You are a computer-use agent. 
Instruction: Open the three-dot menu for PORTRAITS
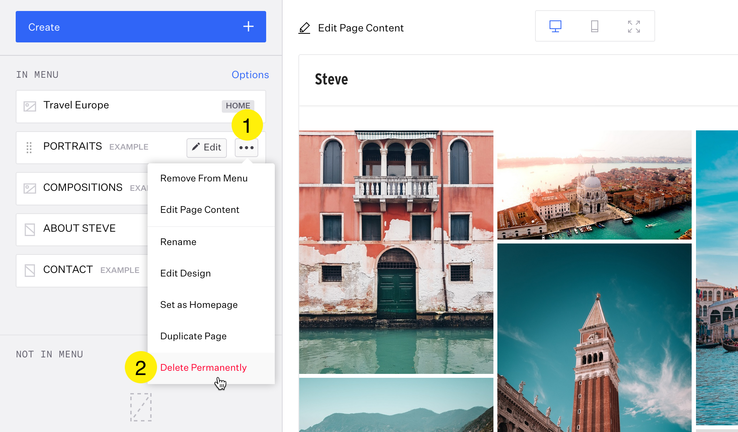[x=246, y=148]
